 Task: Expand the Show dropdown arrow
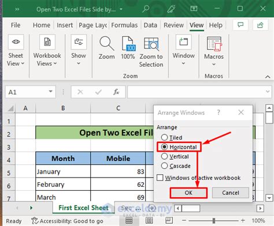click(79, 63)
